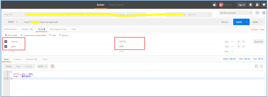Uncheck the gold parameter checkbox
The height and width of the screenshot is (97, 268).
pos(6,47)
